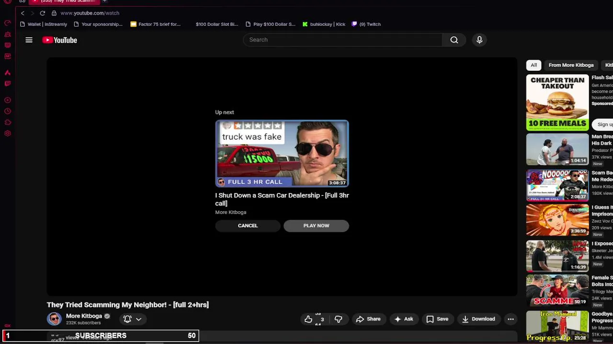Screen dimensions: 613x344
Task: Select the From More Kitboga chip
Action: [x=571, y=65]
